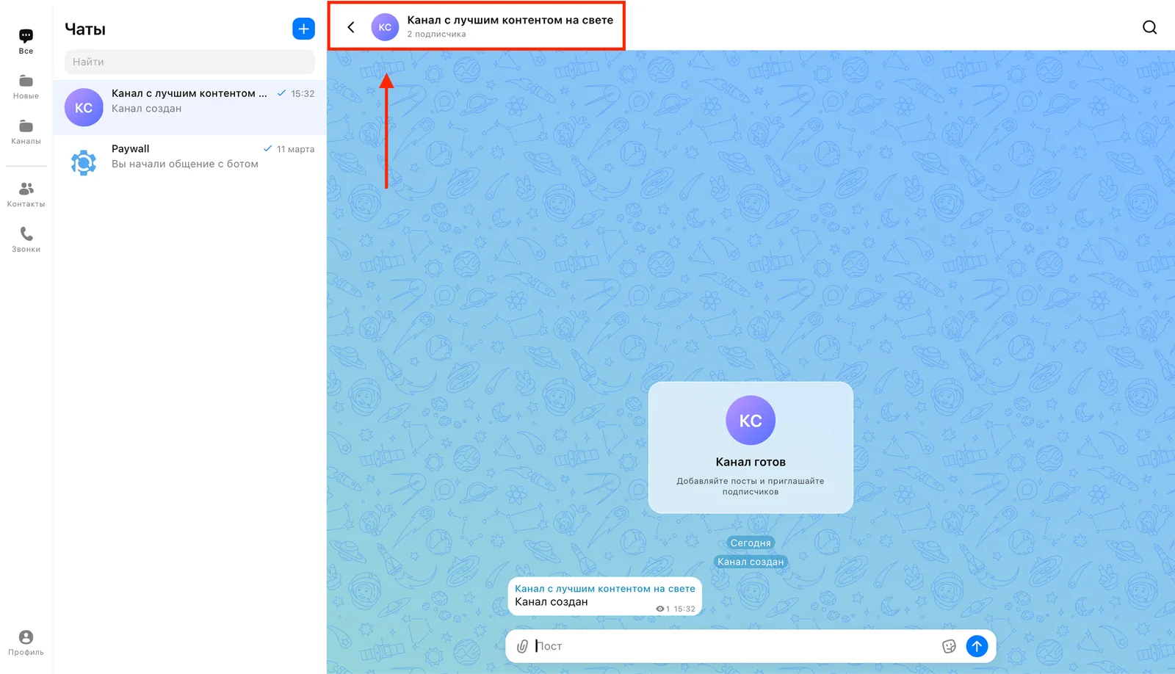This screenshot has width=1175, height=674.
Task: Select the Paywall bot chat
Action: tap(189, 162)
